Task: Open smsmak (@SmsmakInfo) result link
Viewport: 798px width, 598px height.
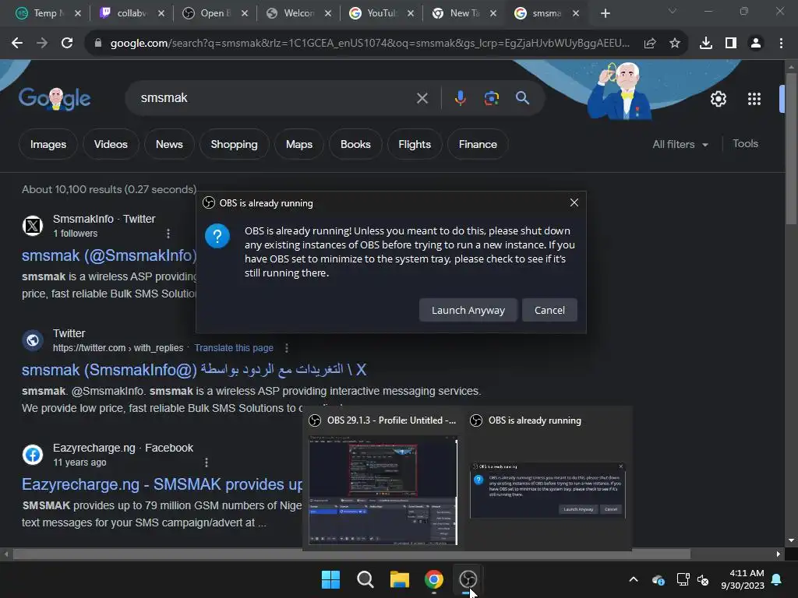Action: click(x=109, y=255)
